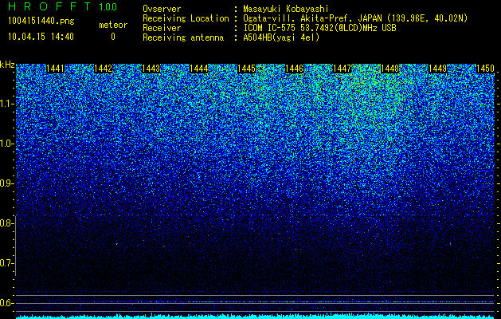Screen dimensions: 501x319
Task: Click the Receiving Location label
Action: point(186,18)
